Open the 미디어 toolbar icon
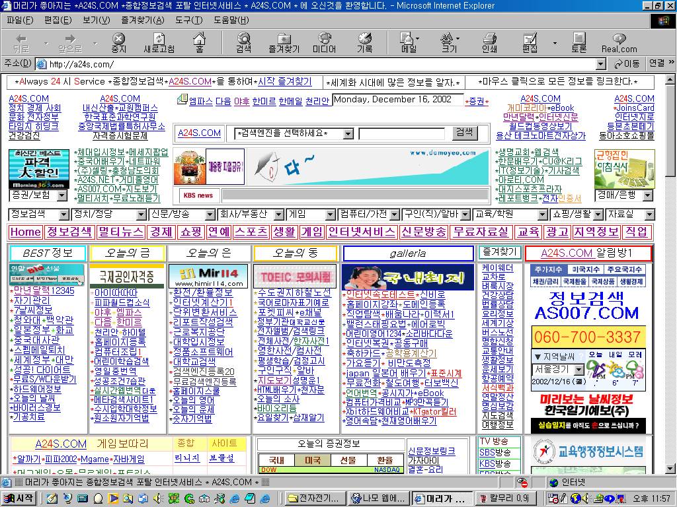Viewport: 677px width, 507px height. (324, 43)
